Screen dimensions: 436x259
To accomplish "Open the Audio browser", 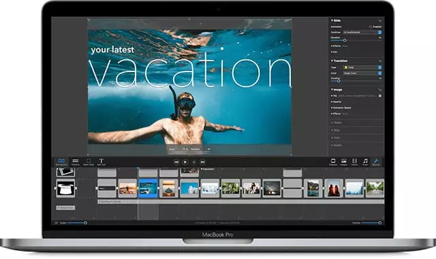I will point(365,162).
